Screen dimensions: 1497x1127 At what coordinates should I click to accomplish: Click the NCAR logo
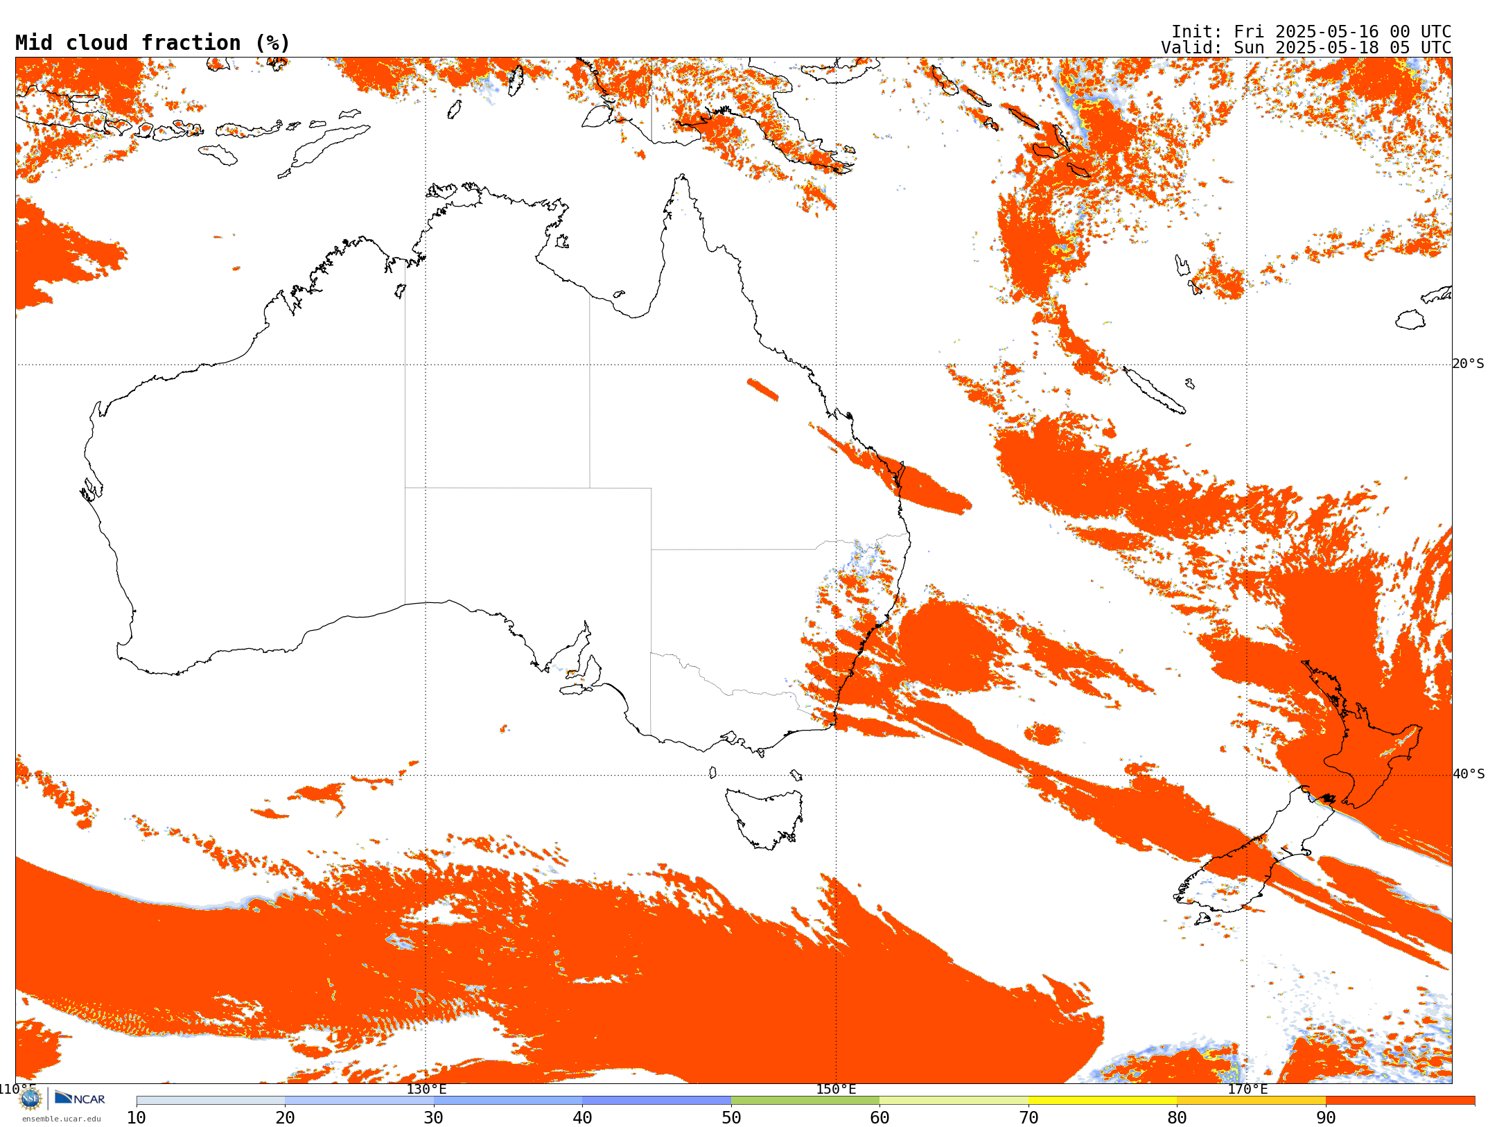click(x=80, y=1098)
